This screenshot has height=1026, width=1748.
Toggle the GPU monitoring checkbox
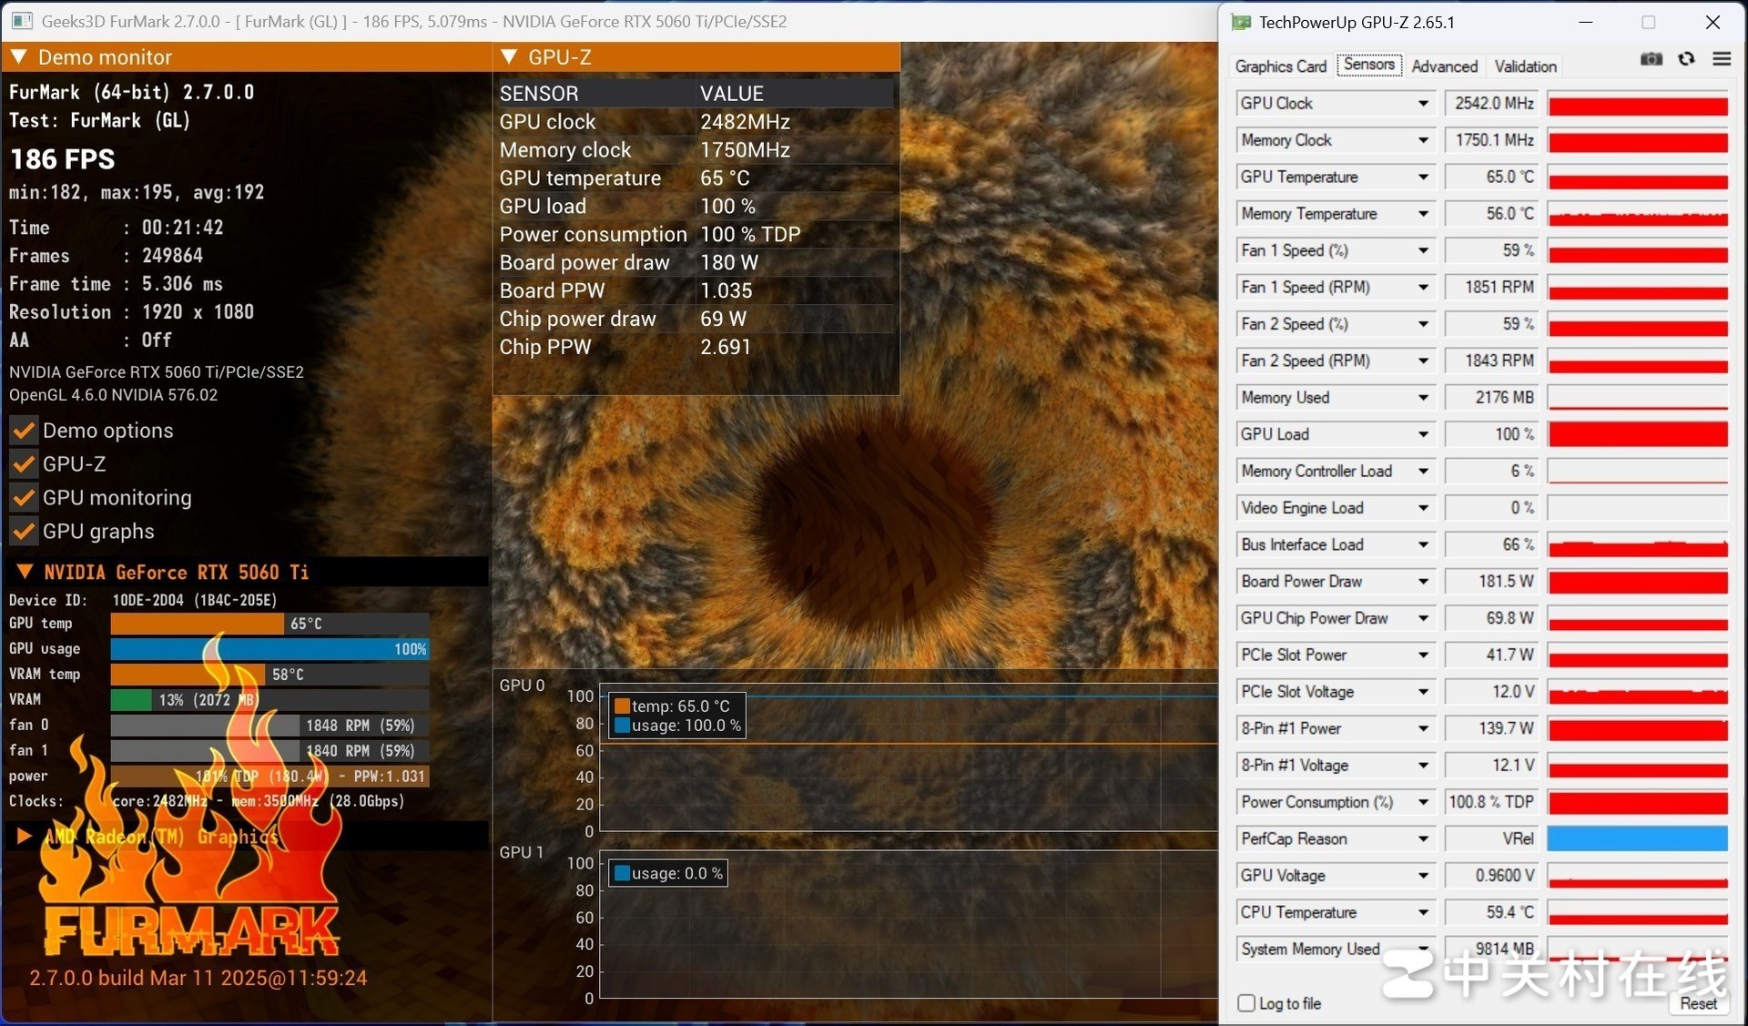pyautogui.click(x=24, y=498)
